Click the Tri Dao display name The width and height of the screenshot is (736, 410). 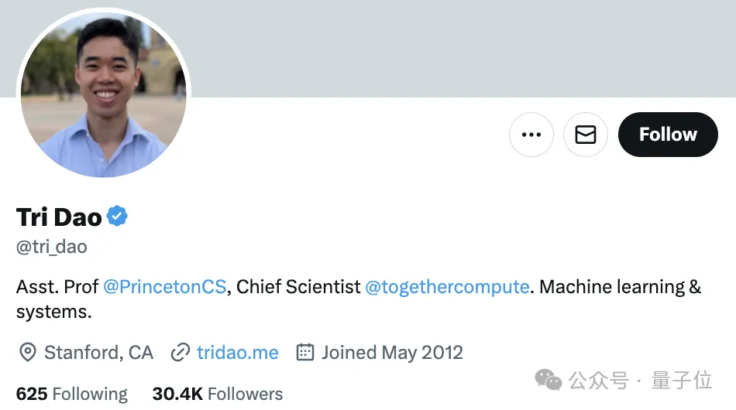click(59, 217)
